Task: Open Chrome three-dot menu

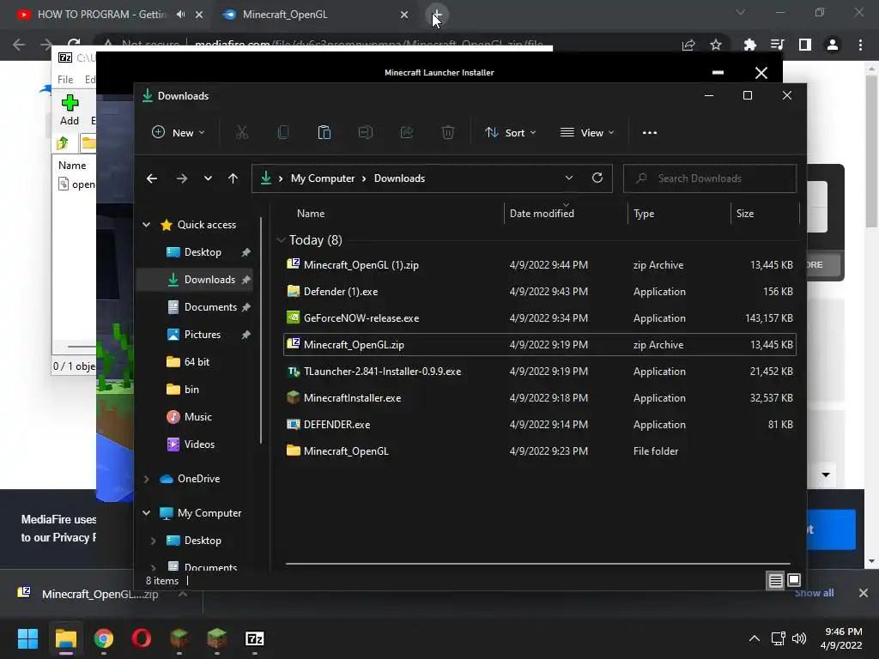Action: [860, 45]
